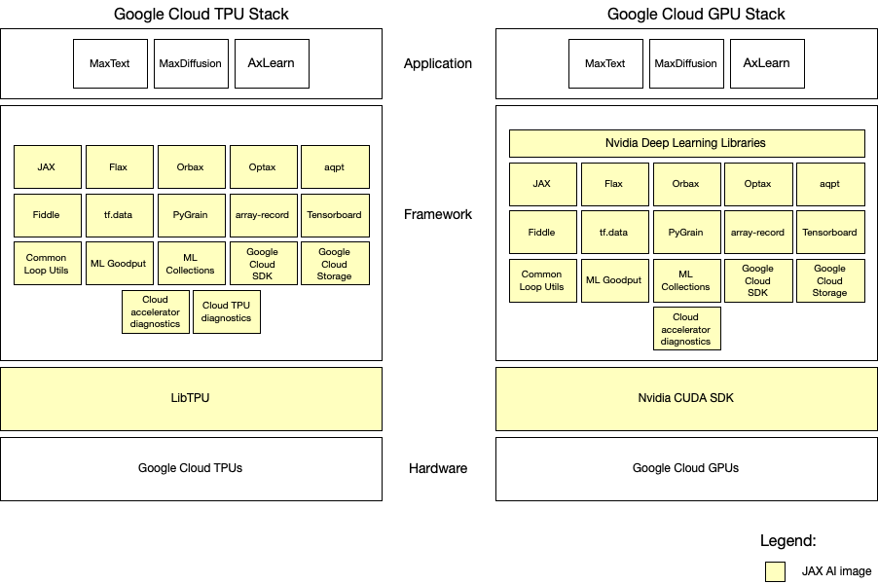Click the MaxText box in the GPU stack
Screen dimensions: 878x584
[x=605, y=63]
